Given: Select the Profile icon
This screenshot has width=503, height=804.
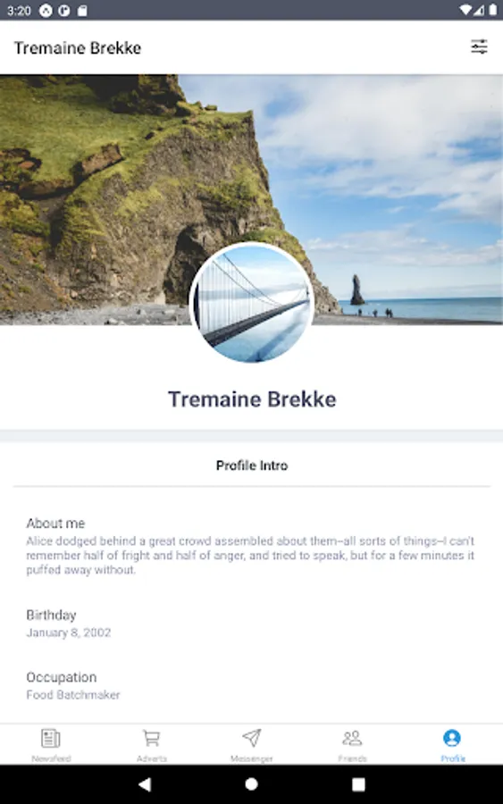Looking at the screenshot, I should click(x=452, y=739).
